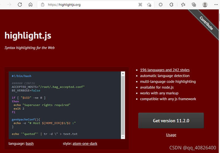Viewport: 220px width, 153px height.
Task: Open the Usage link
Action: (x=171, y=135)
